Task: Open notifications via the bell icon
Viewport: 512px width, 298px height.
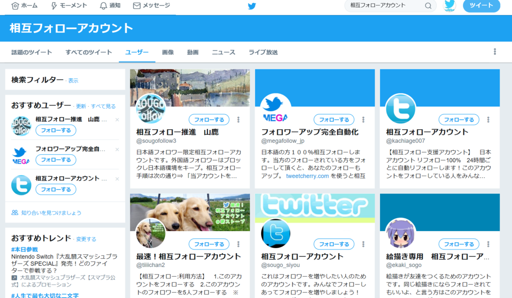Action: click(x=103, y=6)
